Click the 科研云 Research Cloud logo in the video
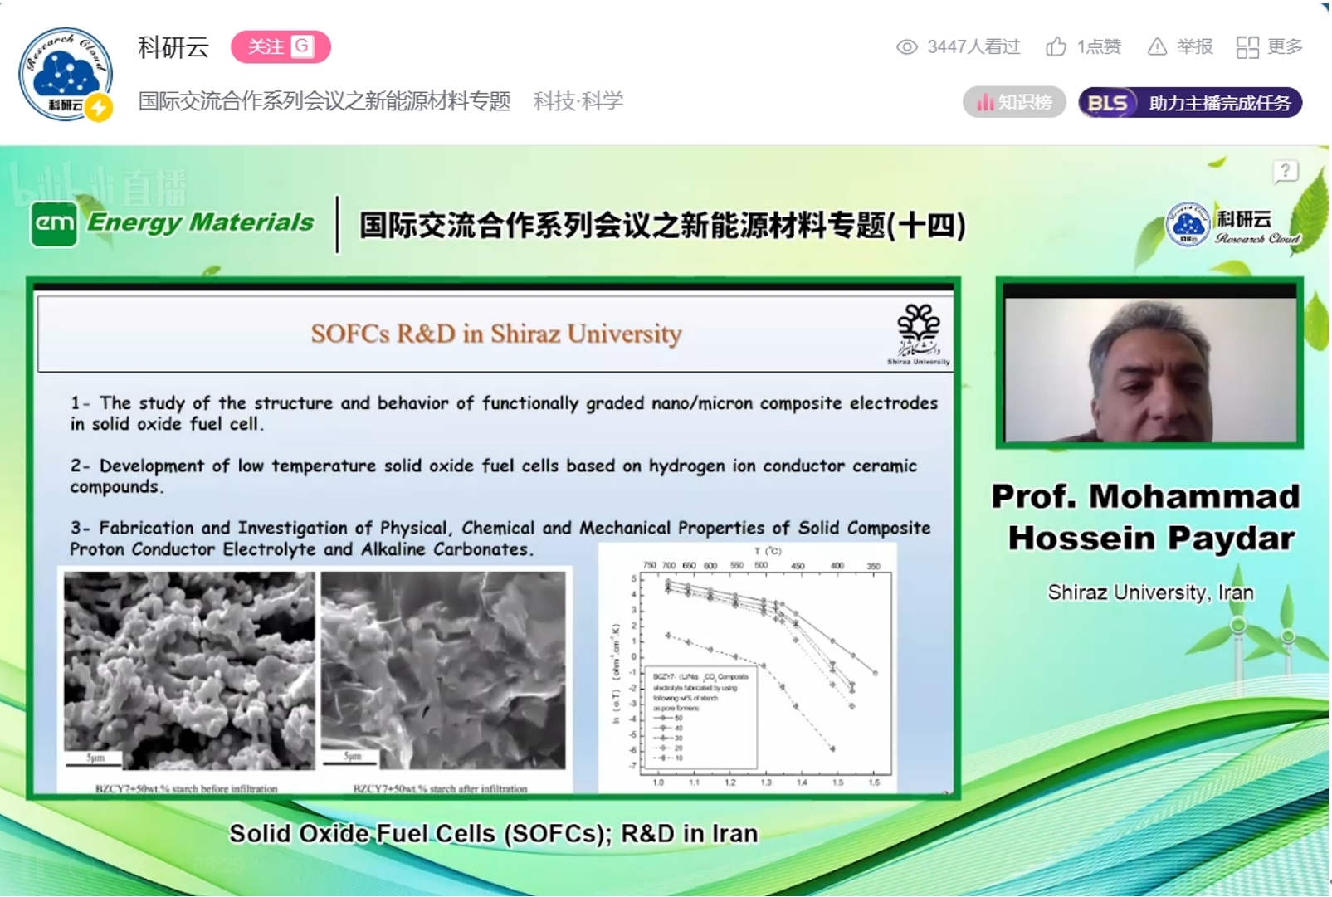 tap(1233, 225)
